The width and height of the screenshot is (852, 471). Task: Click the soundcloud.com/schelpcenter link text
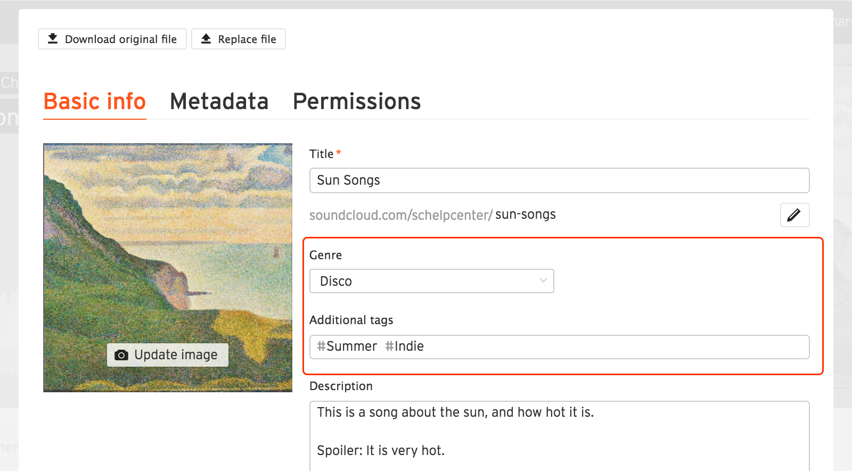[x=400, y=215]
